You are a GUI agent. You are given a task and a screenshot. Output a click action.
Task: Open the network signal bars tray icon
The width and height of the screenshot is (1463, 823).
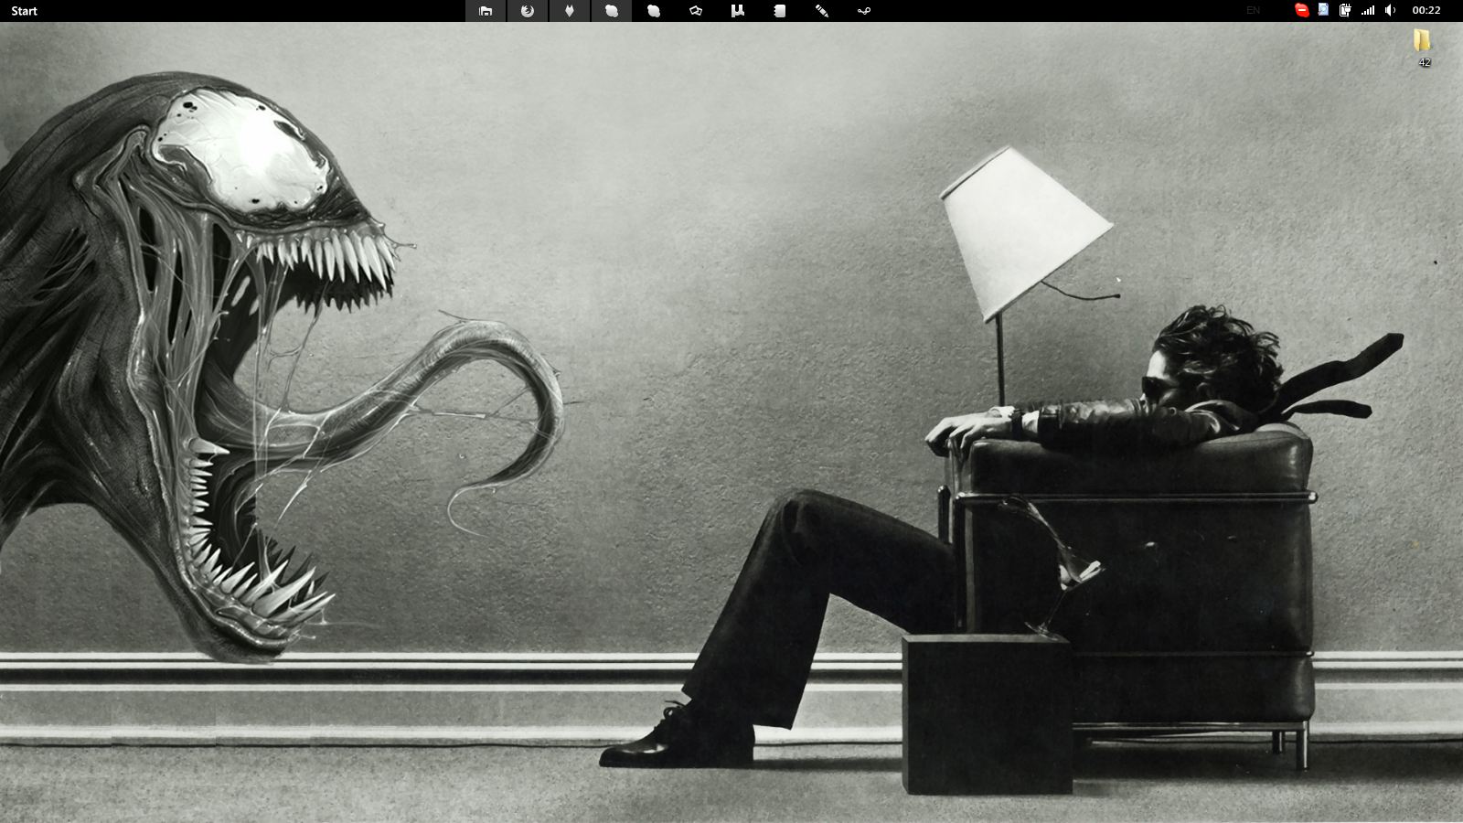[x=1368, y=11]
